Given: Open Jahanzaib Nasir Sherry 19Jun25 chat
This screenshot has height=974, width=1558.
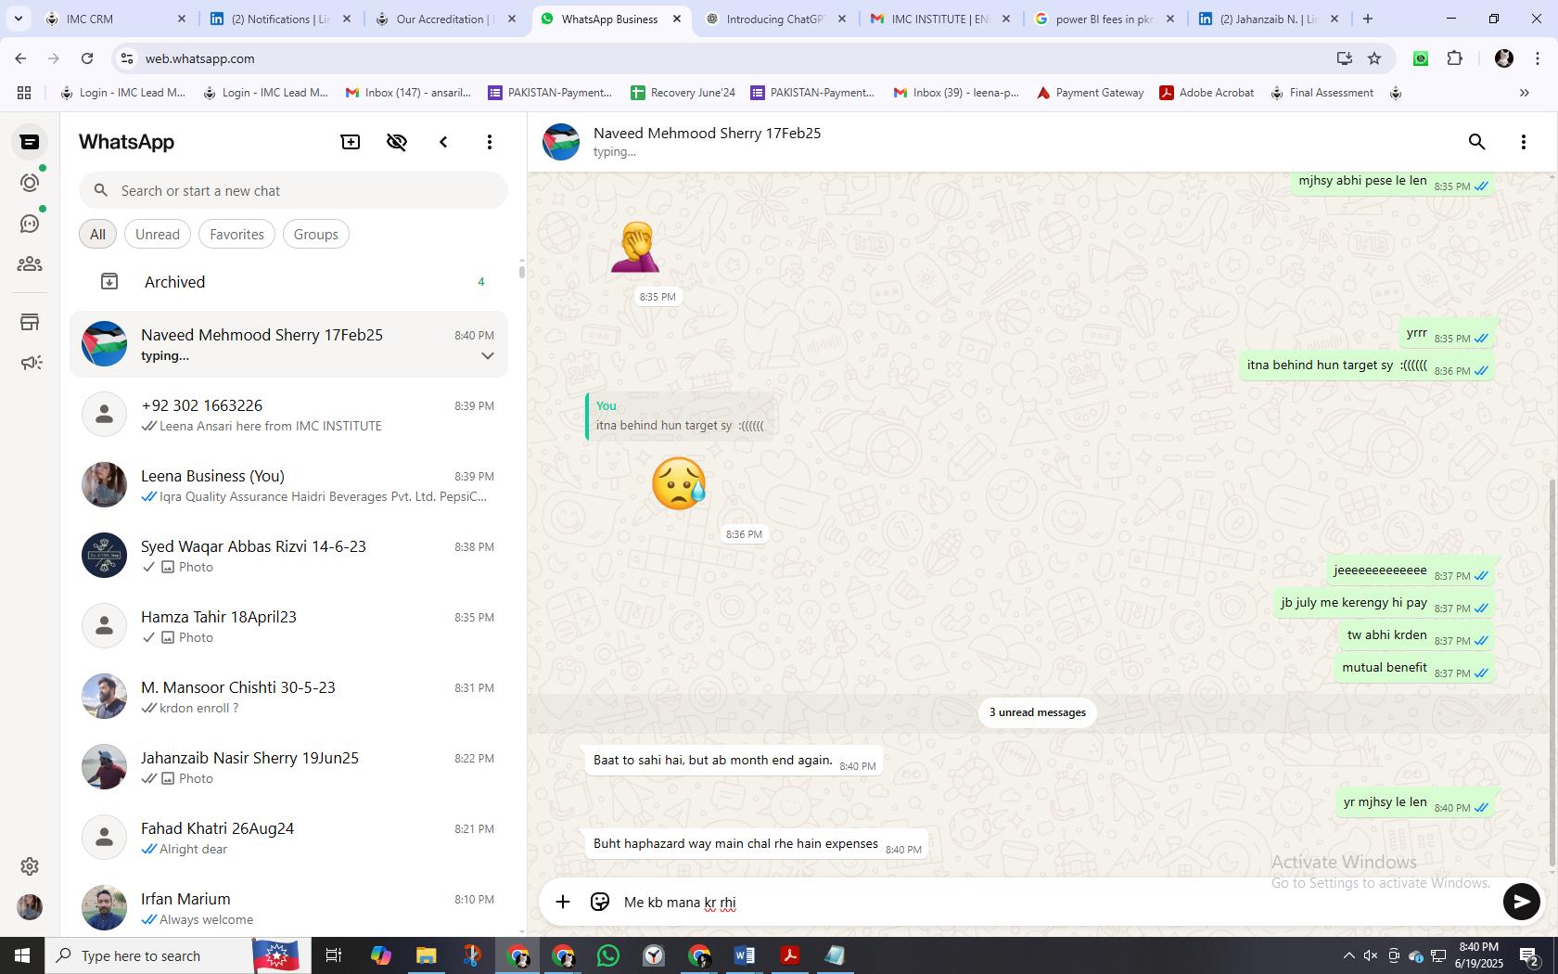Looking at the screenshot, I should [289, 767].
